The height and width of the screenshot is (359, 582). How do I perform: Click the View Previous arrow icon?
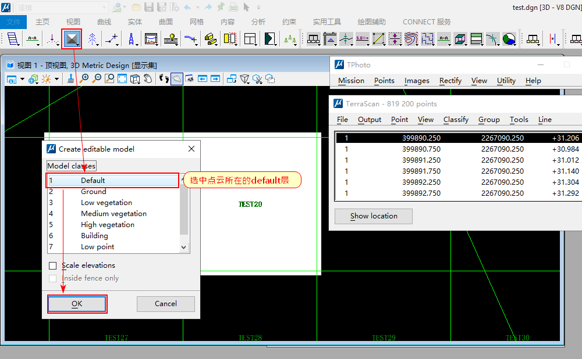203,78
